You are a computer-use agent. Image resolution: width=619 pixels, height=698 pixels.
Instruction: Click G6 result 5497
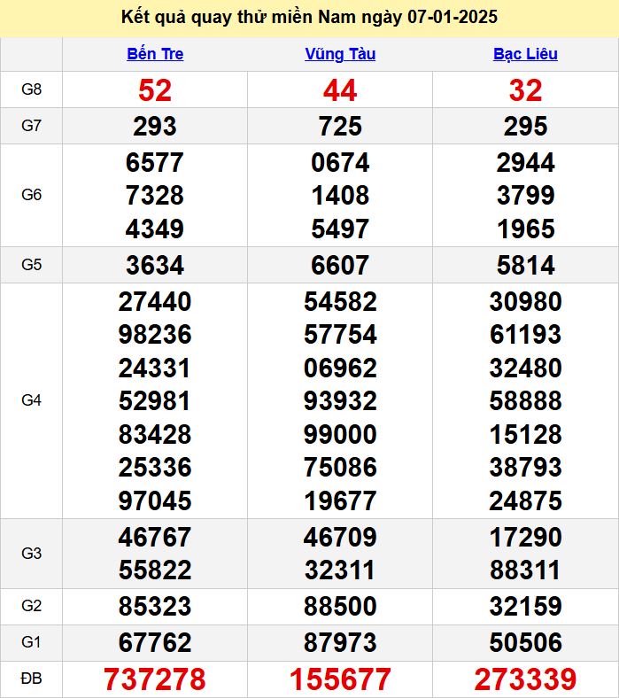point(340,229)
